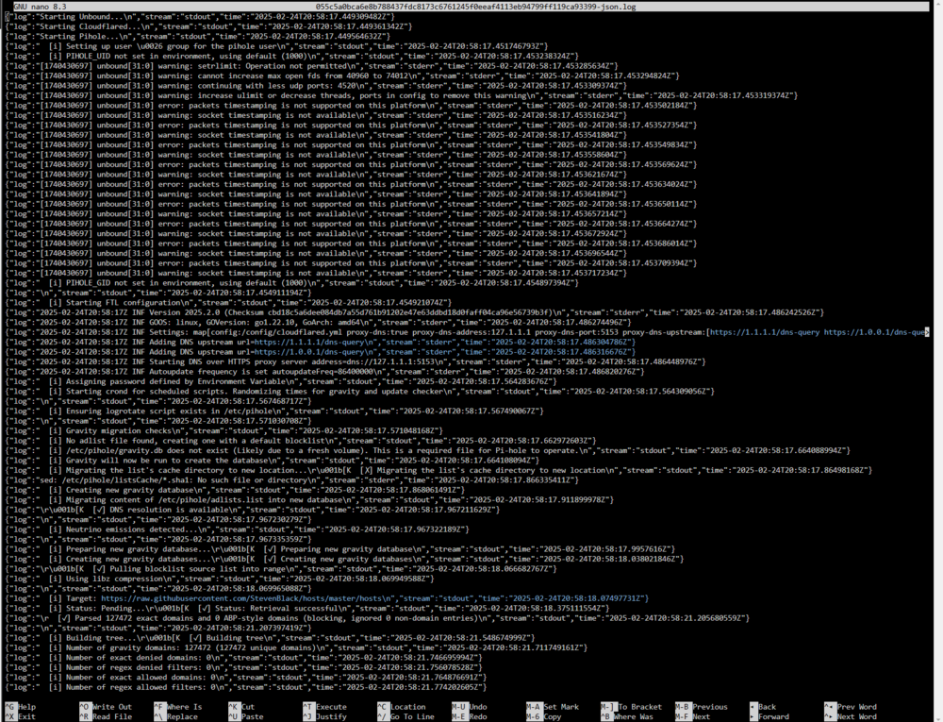Open 1.0.0.1 link in Adding DNS upstream line
This screenshot has height=722, width=943.
(x=311, y=352)
